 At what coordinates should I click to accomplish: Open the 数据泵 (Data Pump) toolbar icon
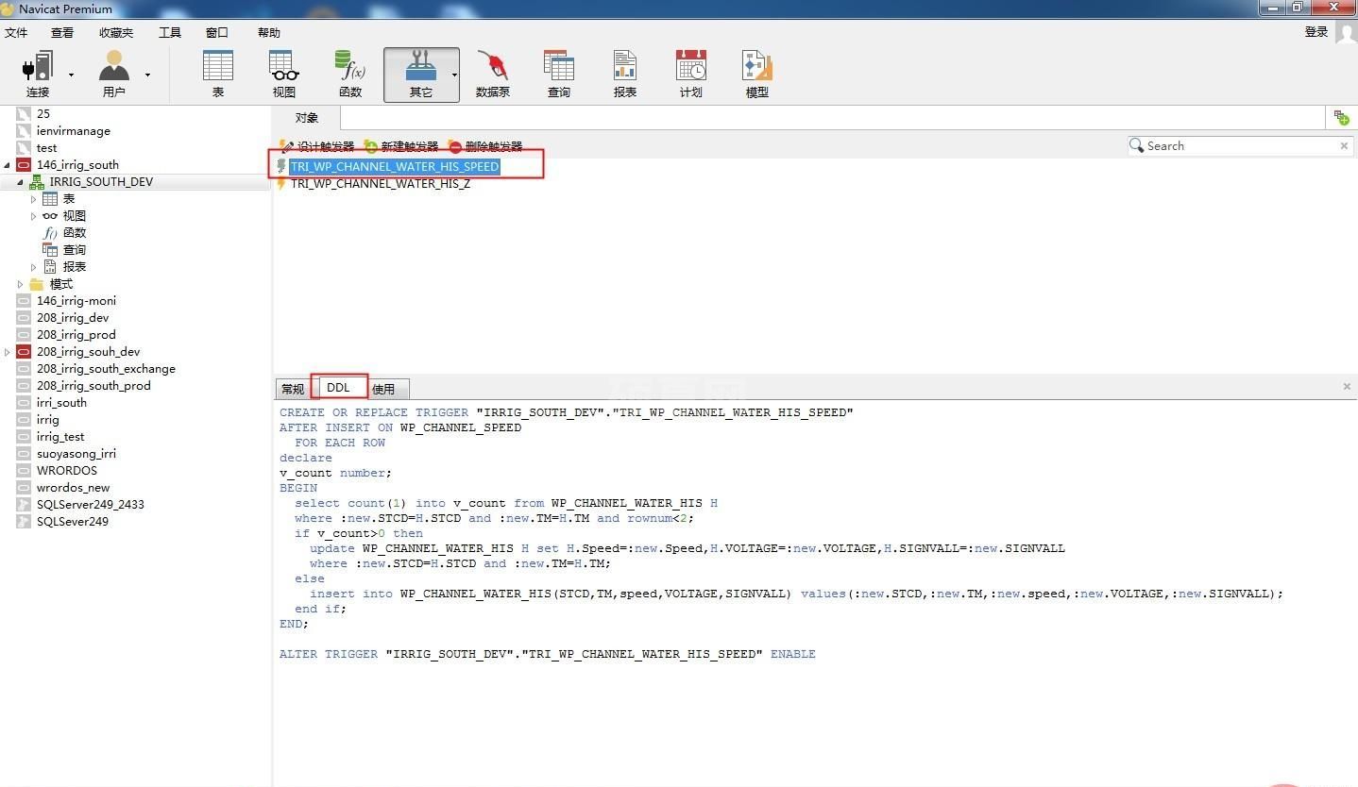pyautogui.click(x=492, y=75)
